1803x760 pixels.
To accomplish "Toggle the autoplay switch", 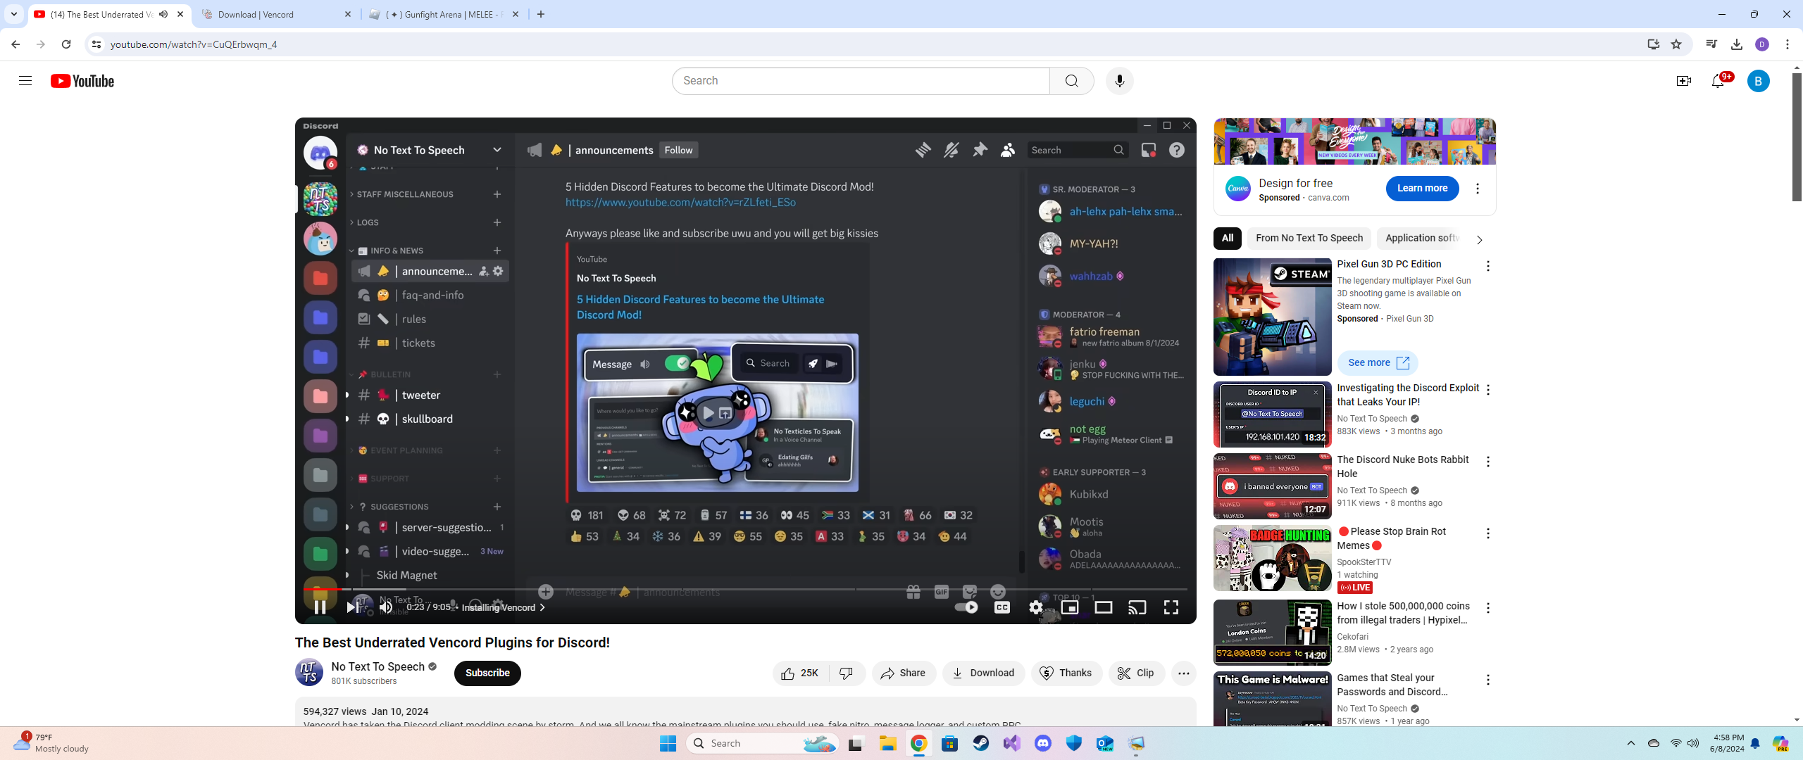I will 966,607.
